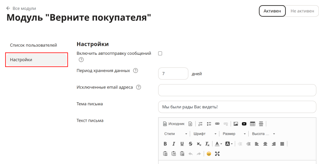Insert a table into the letter
The height and width of the screenshot is (164, 319).
[x=253, y=124]
